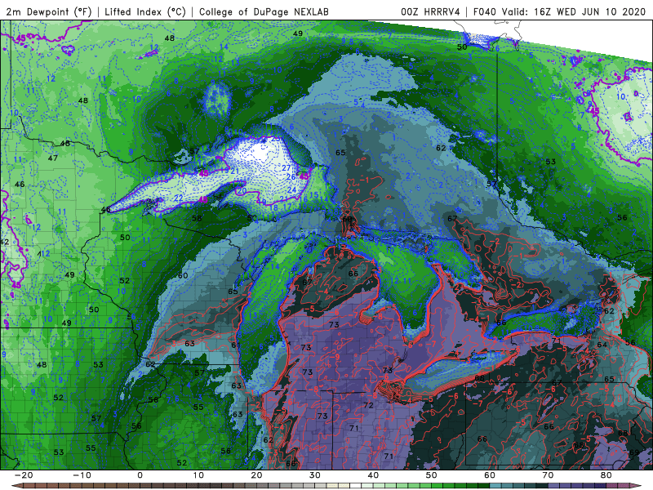
Task: Click the '-20' color bar label
Action: coord(24,475)
